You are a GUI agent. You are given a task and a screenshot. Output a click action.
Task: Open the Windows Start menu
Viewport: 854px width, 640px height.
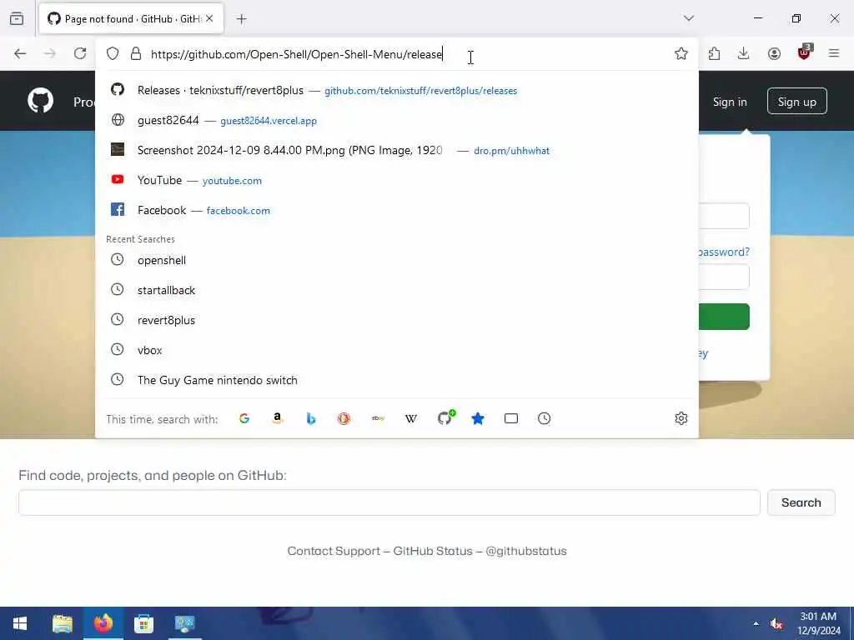[x=20, y=623]
